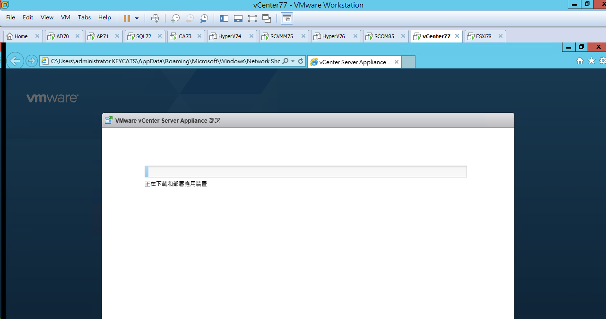
Task: Close the vCenter77 tab
Action: (x=457, y=36)
